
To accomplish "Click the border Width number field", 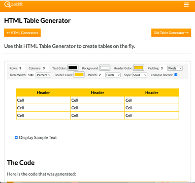I will (x=101, y=75).
